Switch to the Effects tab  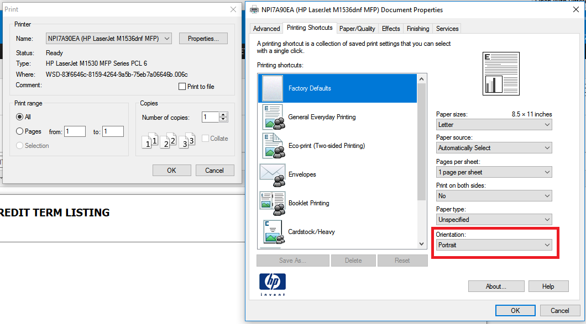(x=391, y=28)
